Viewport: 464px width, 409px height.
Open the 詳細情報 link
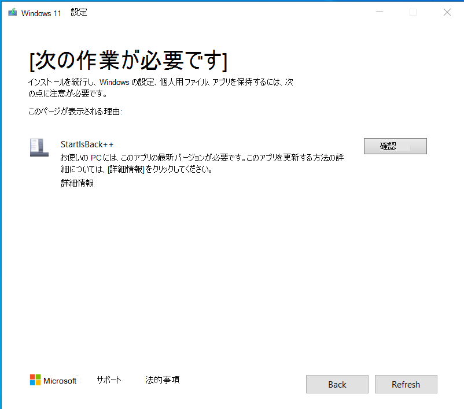(x=77, y=183)
